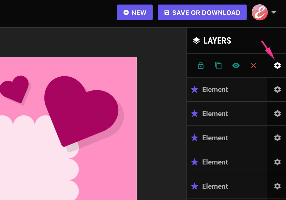The image size is (286, 200).
Task: Click the lock icon in the layers toolbar
Action: tap(201, 66)
